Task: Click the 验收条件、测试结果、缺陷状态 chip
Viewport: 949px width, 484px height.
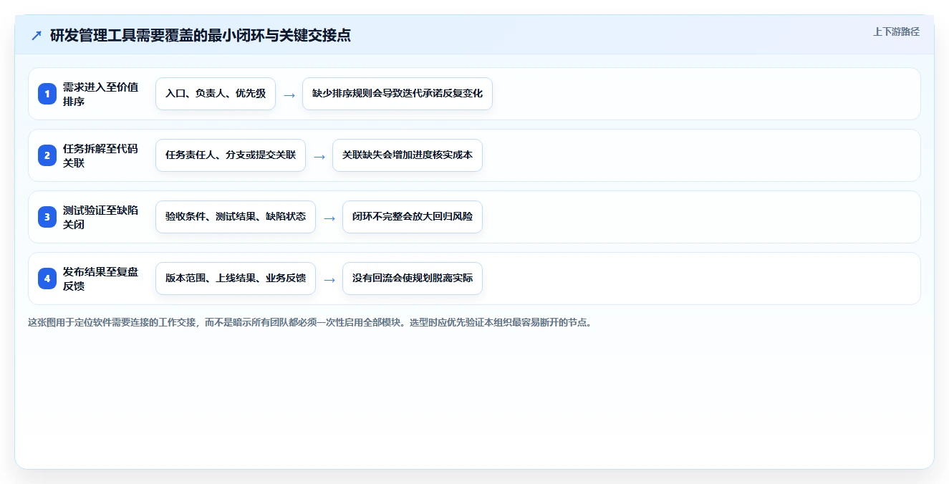Action: (236, 217)
